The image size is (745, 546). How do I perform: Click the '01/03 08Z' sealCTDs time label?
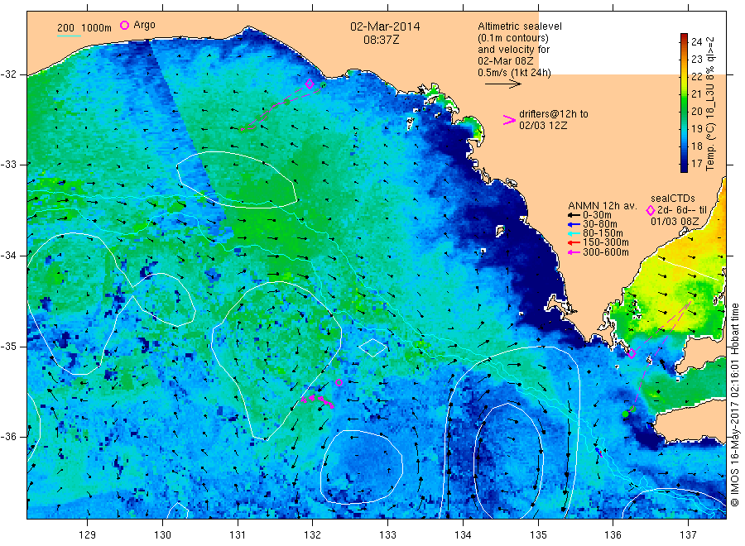click(x=675, y=221)
